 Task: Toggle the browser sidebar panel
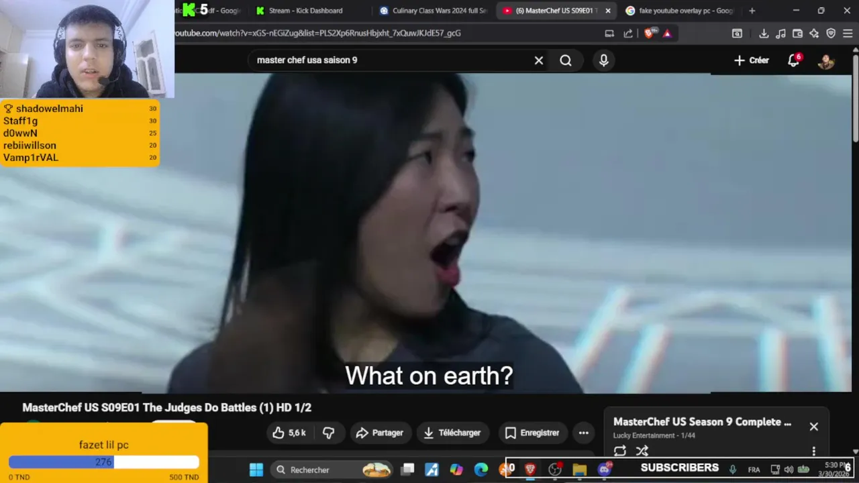737,34
